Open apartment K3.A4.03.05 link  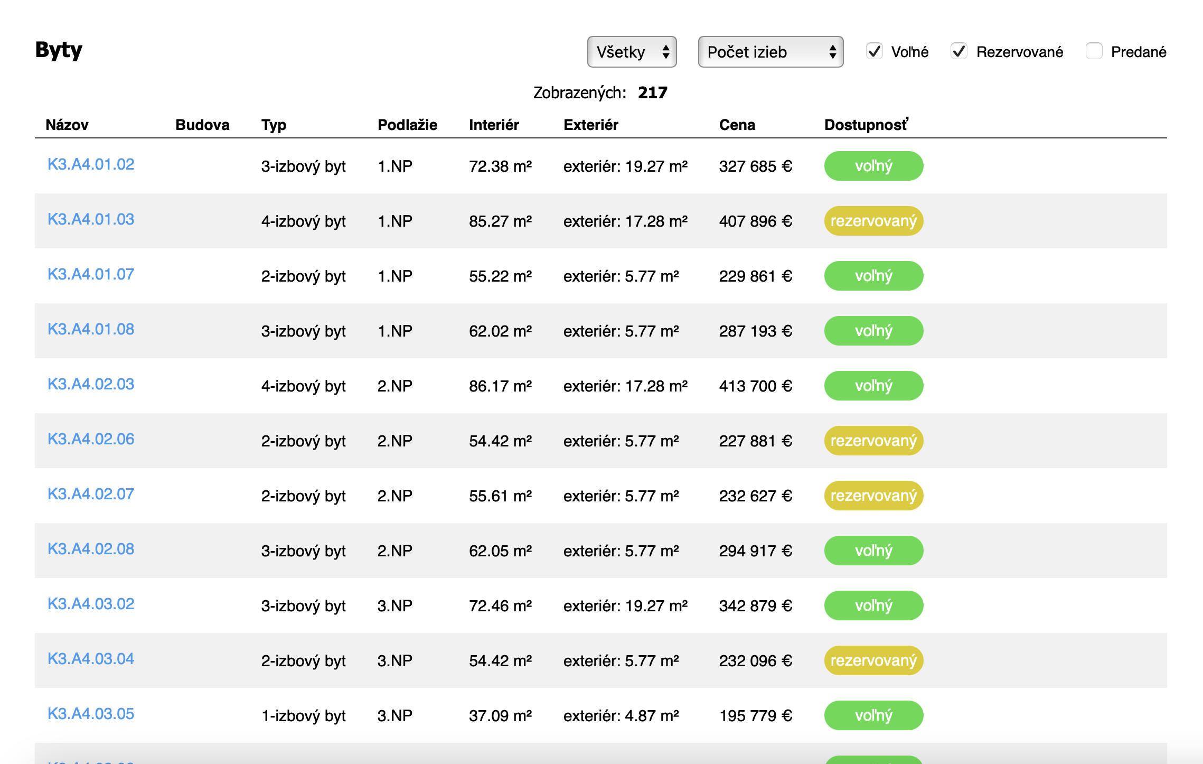pos(91,714)
